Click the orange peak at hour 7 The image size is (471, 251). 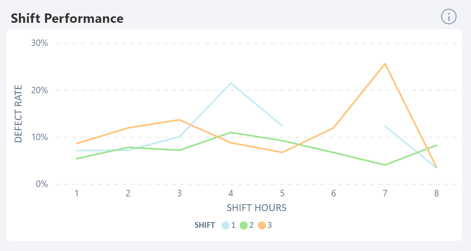pos(385,64)
